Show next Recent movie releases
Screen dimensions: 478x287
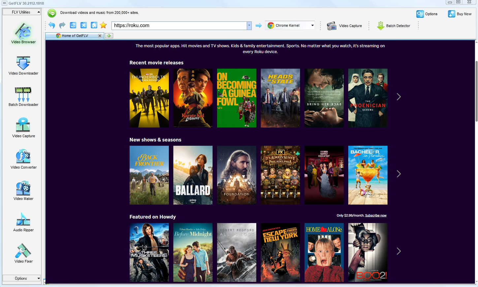coord(398,97)
